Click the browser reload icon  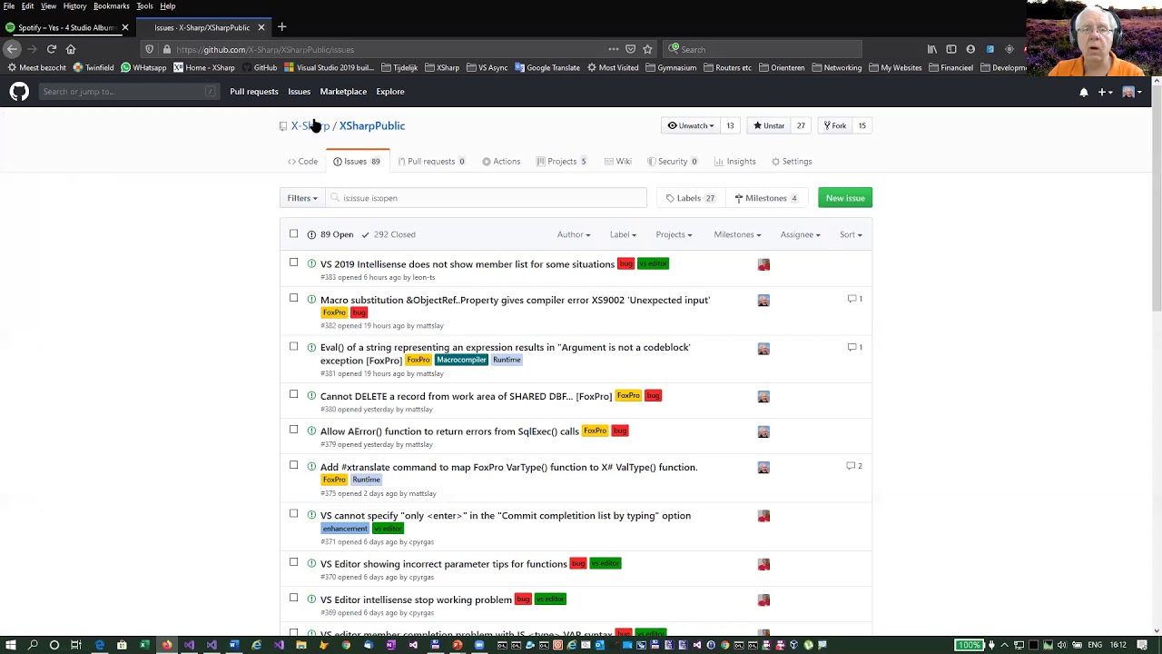pos(52,49)
